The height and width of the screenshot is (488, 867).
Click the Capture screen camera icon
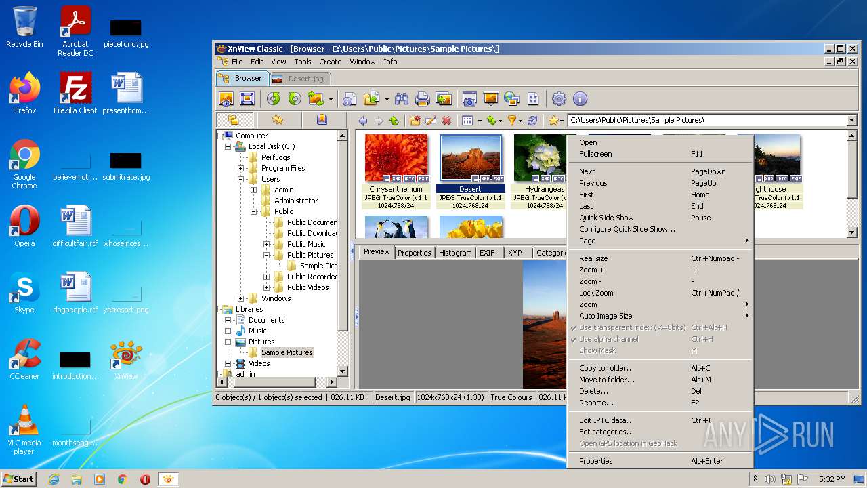tap(469, 99)
